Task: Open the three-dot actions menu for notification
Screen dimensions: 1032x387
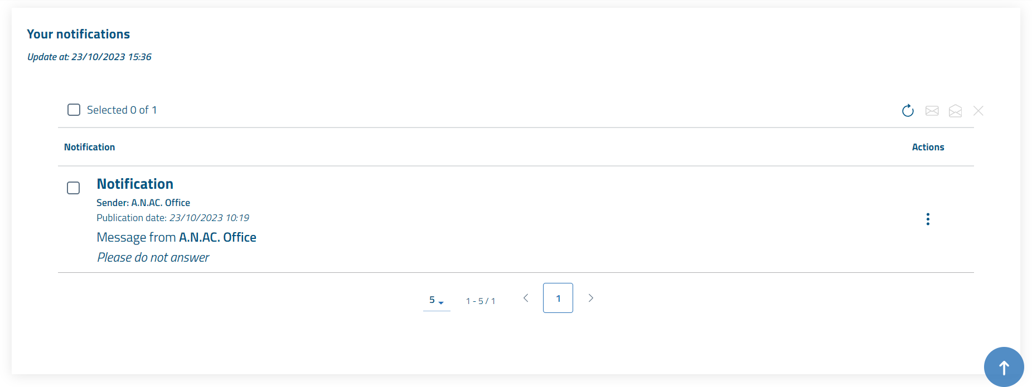Action: coord(928,219)
